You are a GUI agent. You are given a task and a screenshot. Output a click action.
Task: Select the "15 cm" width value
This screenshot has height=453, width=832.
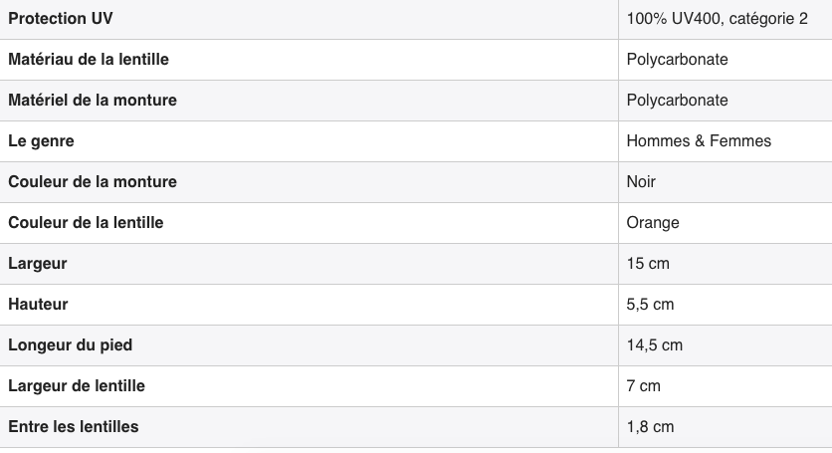pos(648,264)
